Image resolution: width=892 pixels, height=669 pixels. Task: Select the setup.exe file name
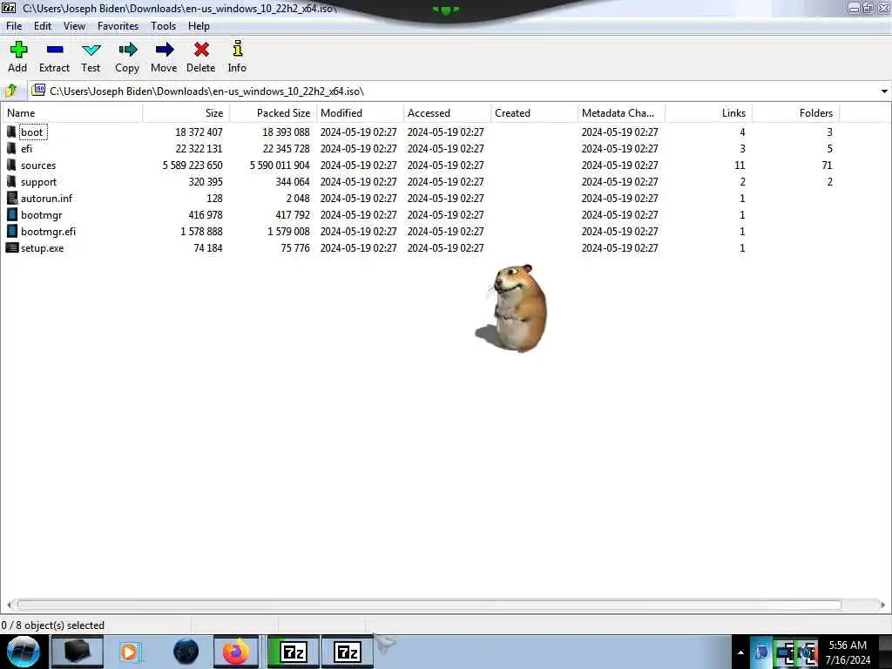[42, 248]
